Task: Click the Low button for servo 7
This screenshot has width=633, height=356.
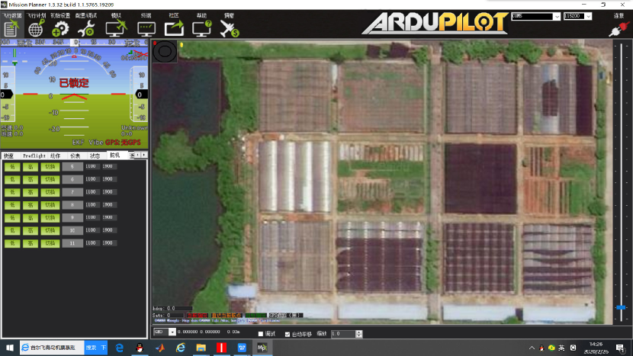Action: click(12, 192)
